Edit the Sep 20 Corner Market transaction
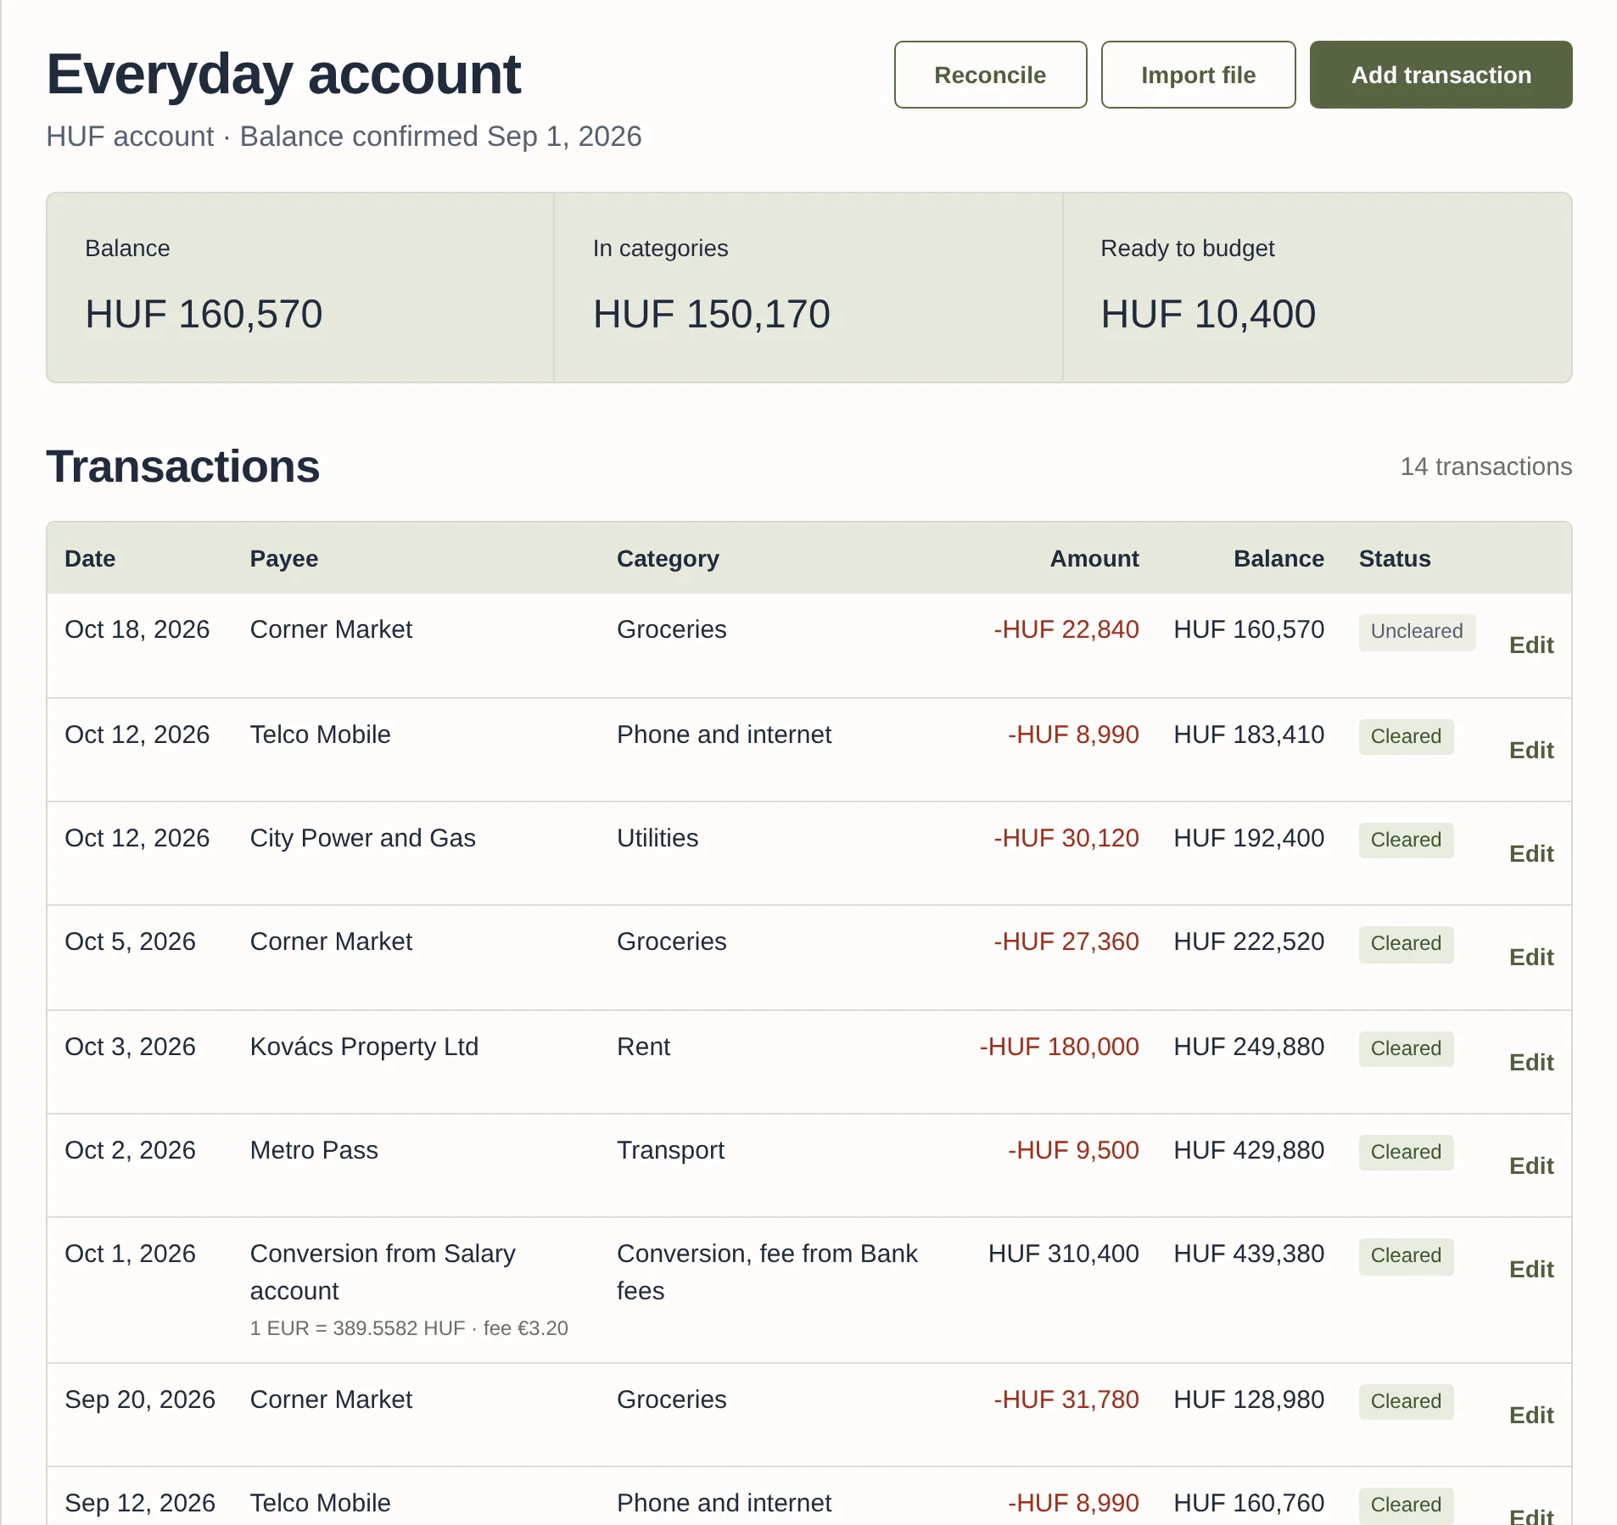 pos(1531,1416)
